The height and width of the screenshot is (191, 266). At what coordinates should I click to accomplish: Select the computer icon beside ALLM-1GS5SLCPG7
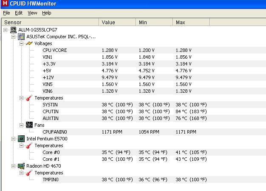coord(14,30)
